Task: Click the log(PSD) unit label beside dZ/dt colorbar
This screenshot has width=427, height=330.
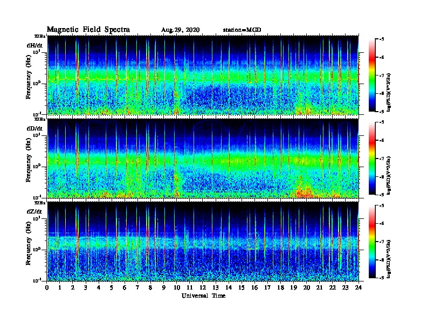Action: click(389, 258)
